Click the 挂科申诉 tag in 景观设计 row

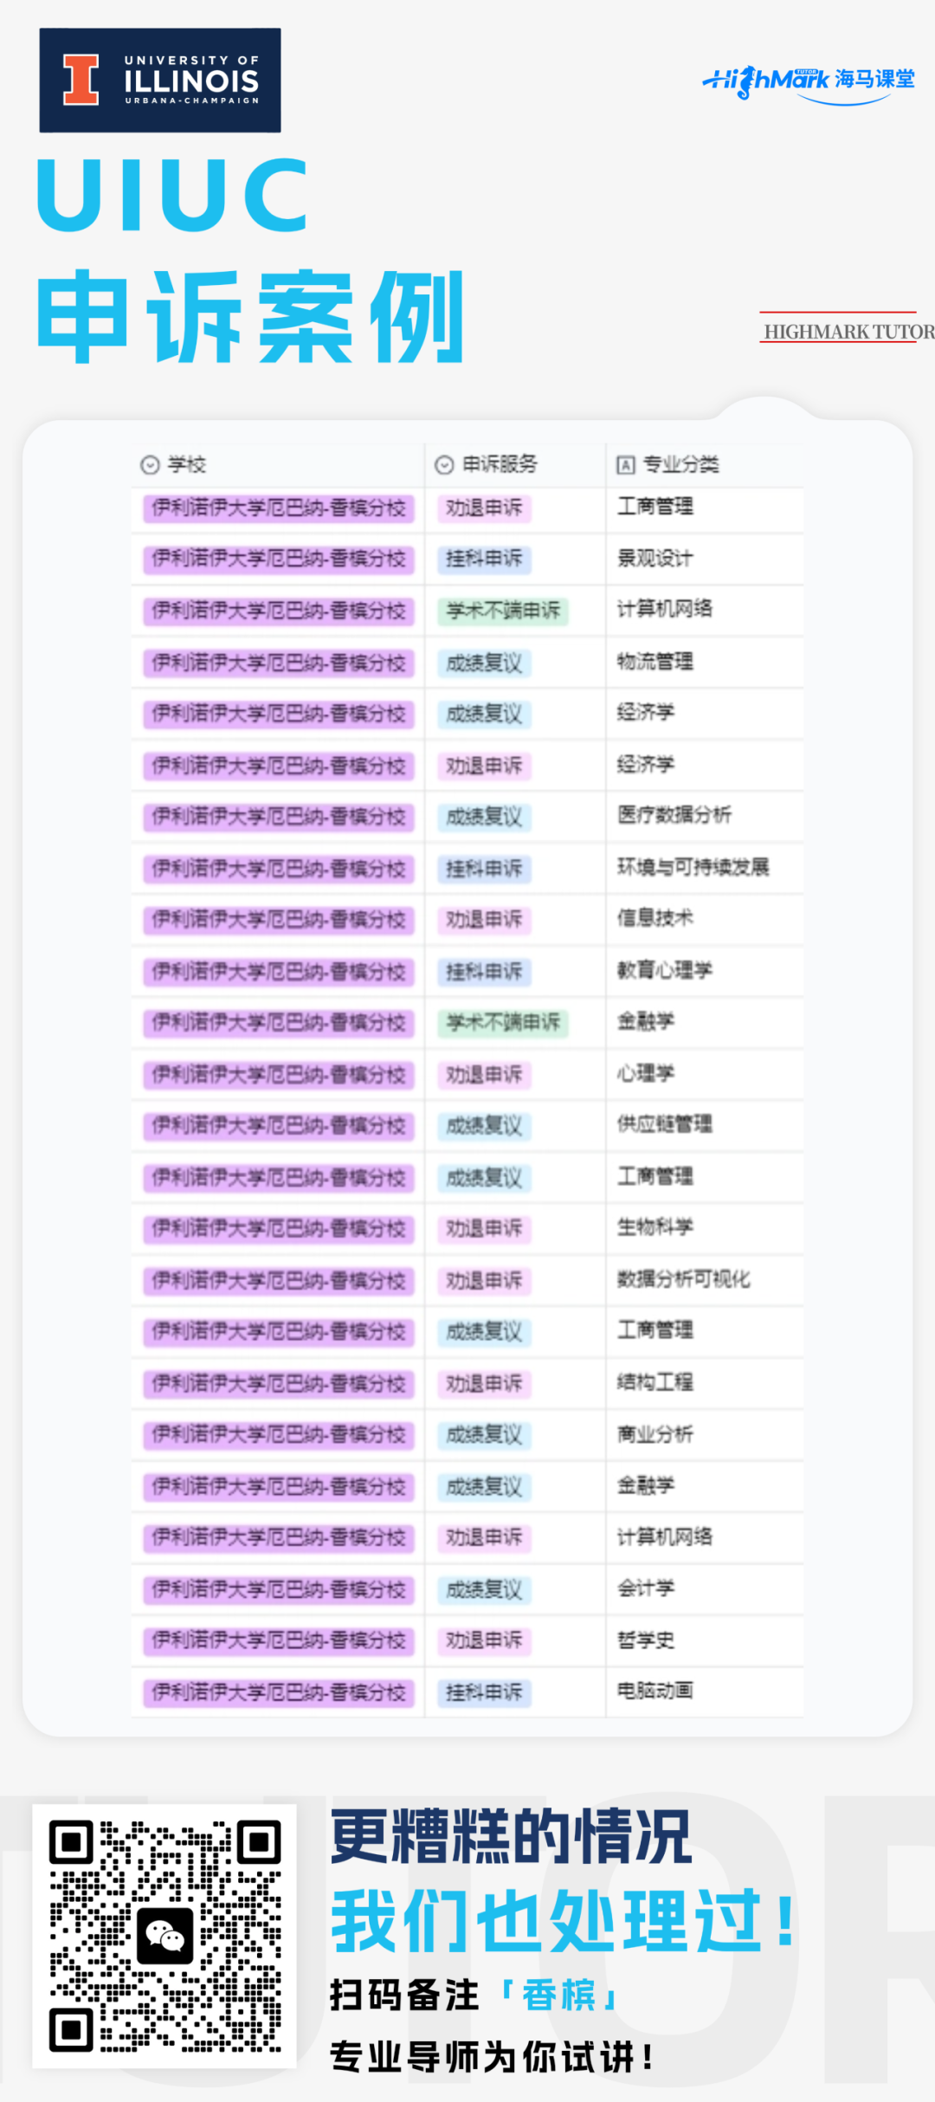click(484, 559)
